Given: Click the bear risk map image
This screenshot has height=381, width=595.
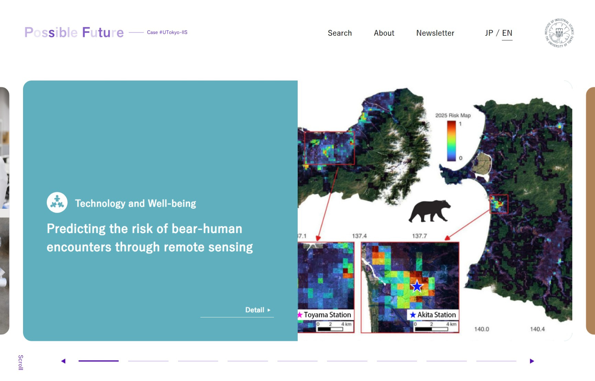Looking at the screenshot, I should coord(435,210).
